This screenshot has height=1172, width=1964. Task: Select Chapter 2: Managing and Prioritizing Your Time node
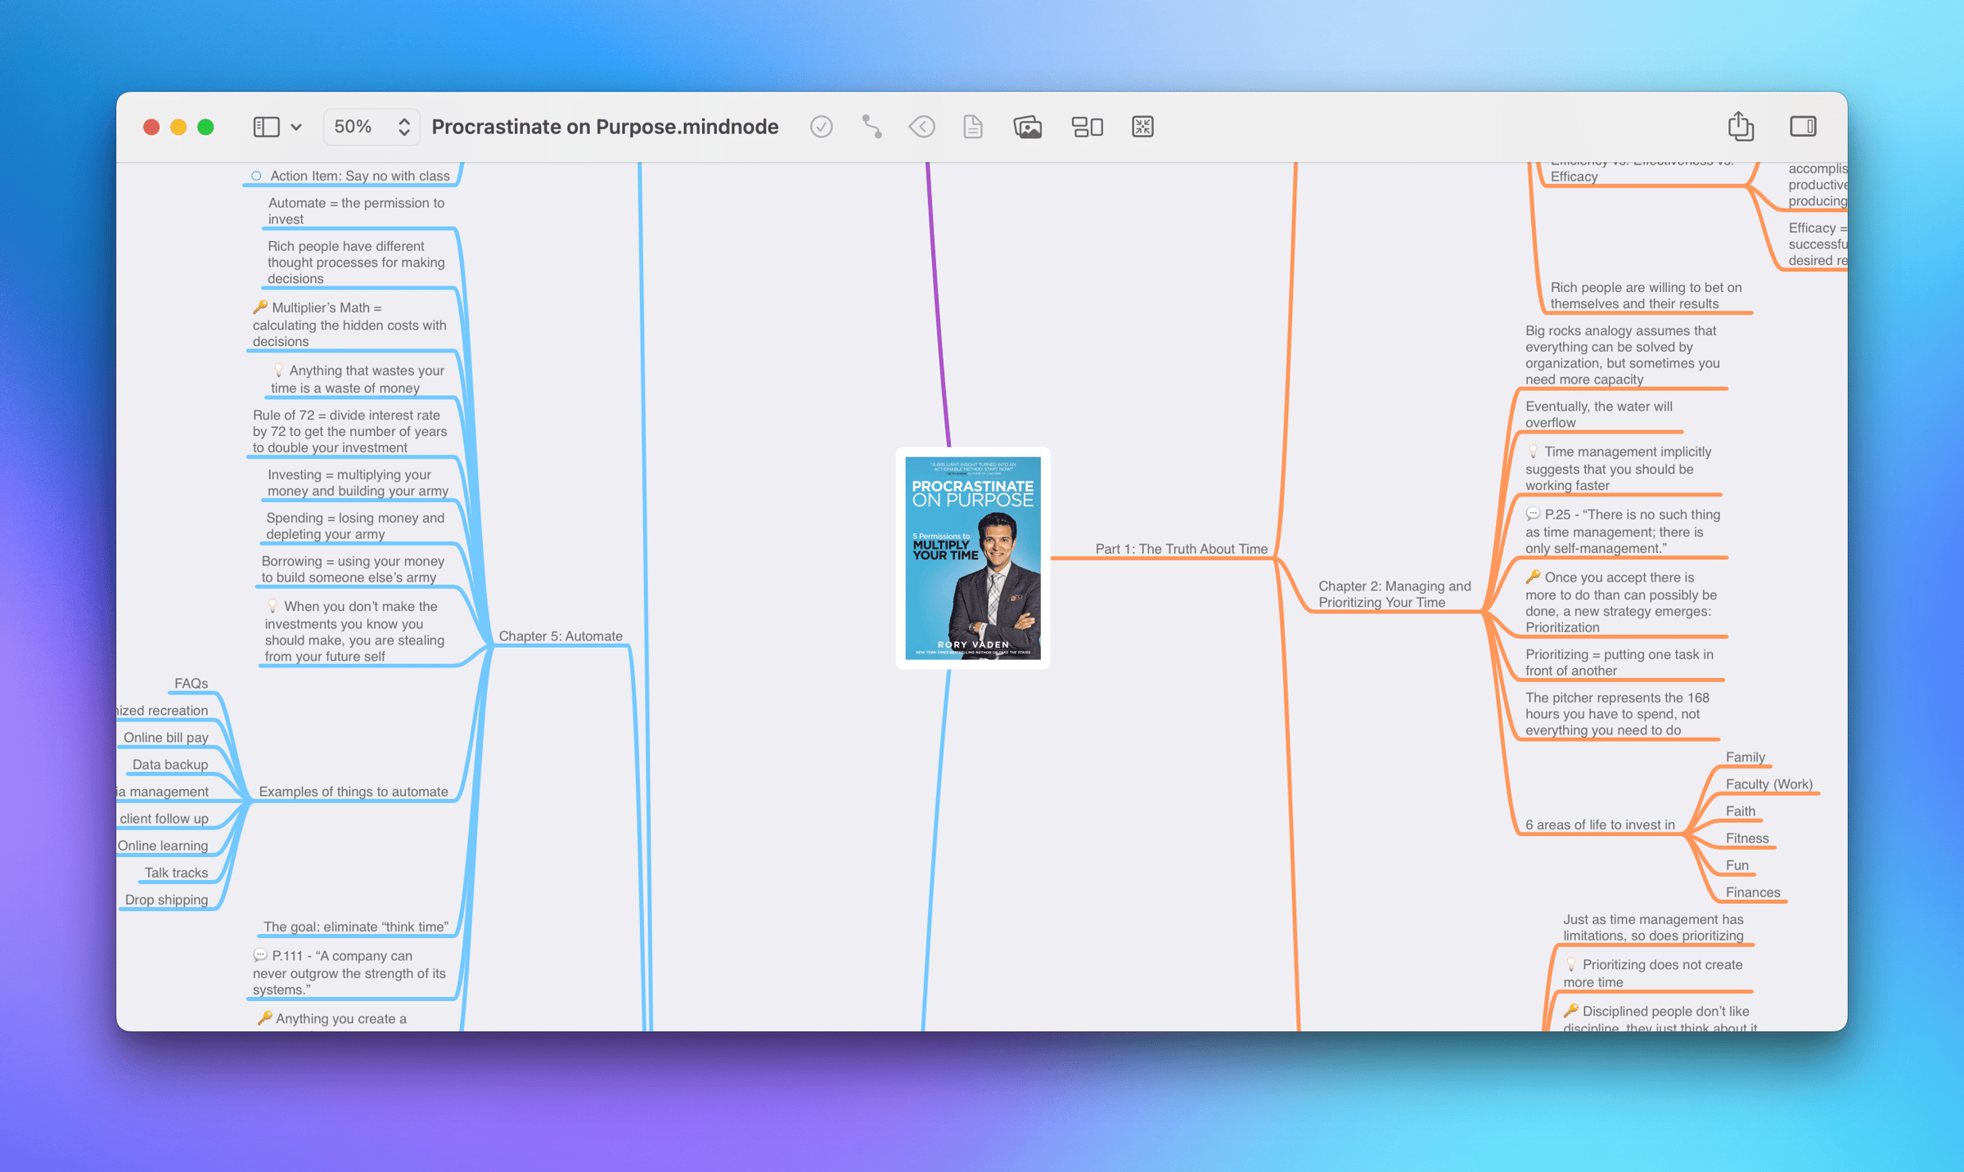1394,594
